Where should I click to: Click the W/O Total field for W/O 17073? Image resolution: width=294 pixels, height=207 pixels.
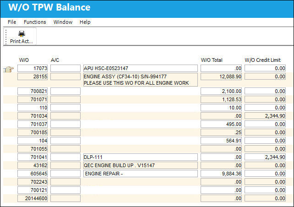point(221,68)
